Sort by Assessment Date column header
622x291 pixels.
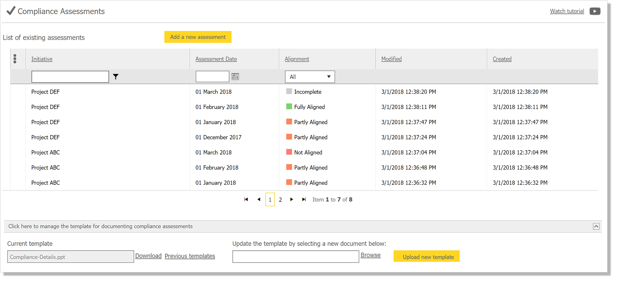click(x=216, y=59)
